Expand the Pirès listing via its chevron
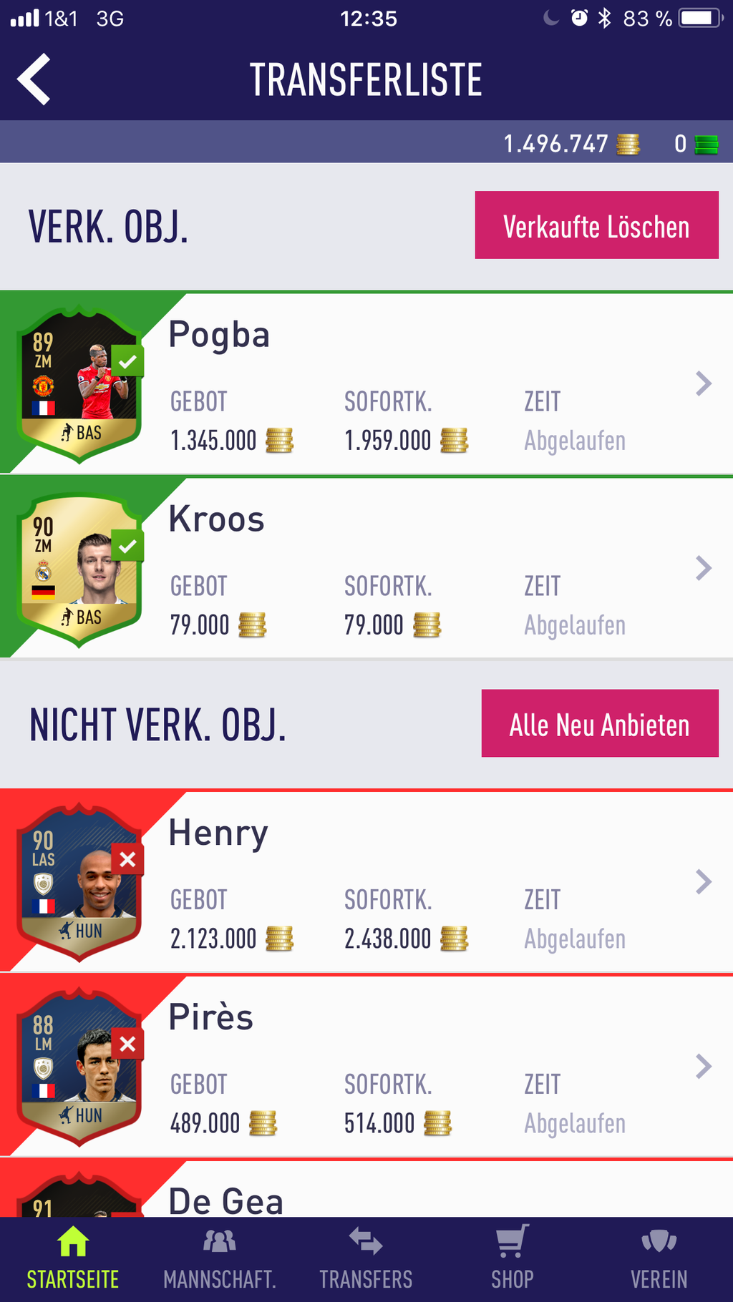The height and width of the screenshot is (1302, 733). tap(704, 1067)
